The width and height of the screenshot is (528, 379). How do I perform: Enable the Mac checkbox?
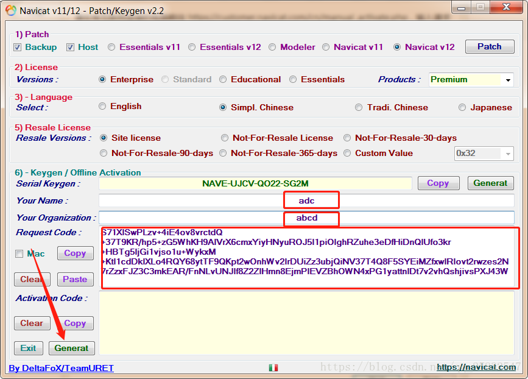coord(19,253)
